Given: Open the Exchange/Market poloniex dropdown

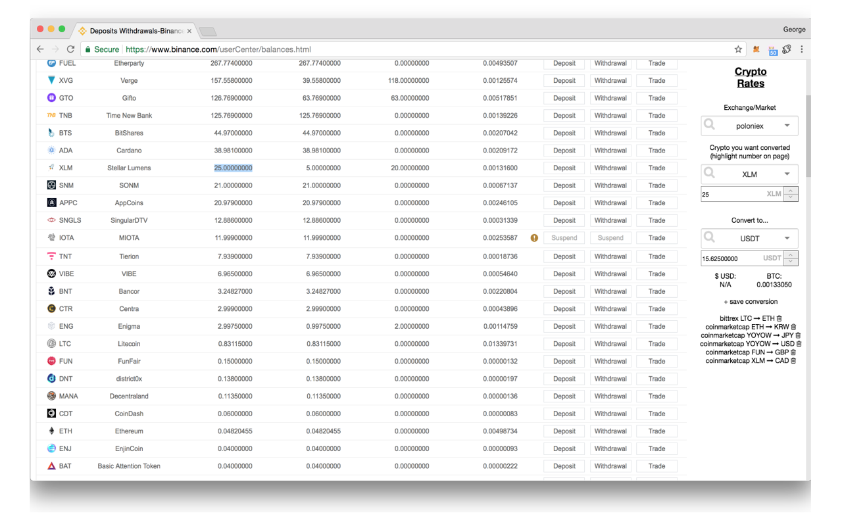Looking at the screenshot, I should point(749,126).
